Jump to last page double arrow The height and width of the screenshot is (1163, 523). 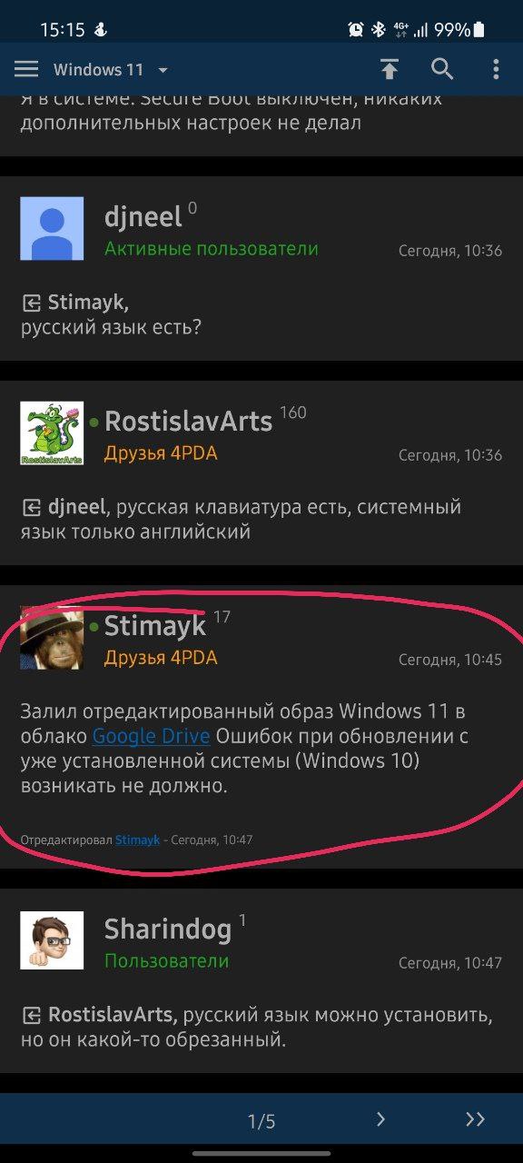475,1119
